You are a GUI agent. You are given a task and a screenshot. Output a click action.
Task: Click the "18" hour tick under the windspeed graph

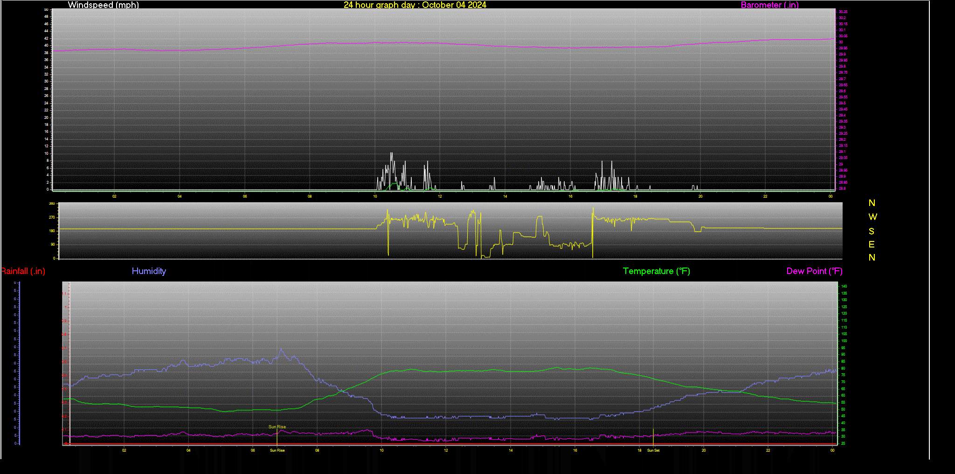[x=635, y=196]
